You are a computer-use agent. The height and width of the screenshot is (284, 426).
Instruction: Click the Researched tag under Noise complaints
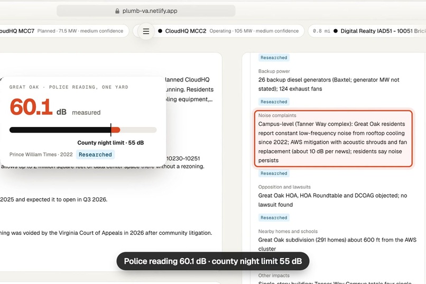[274, 173]
